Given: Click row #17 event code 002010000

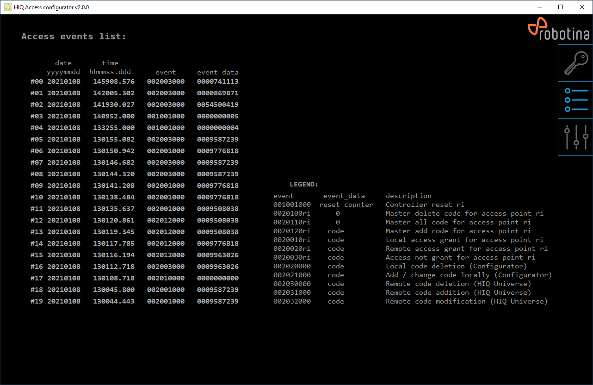Looking at the screenshot, I should point(166,278).
